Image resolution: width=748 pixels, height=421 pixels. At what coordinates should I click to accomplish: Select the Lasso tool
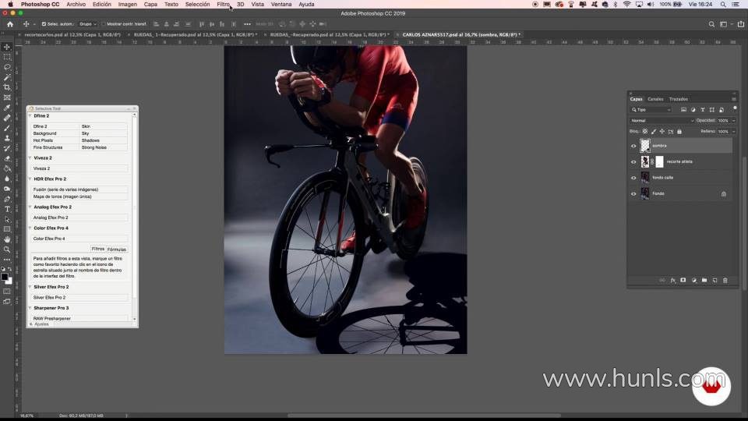click(x=7, y=67)
